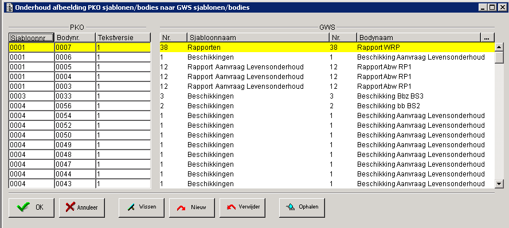
Task: Select the Beschikking bb BS2 row
Action: pyautogui.click(x=327, y=106)
